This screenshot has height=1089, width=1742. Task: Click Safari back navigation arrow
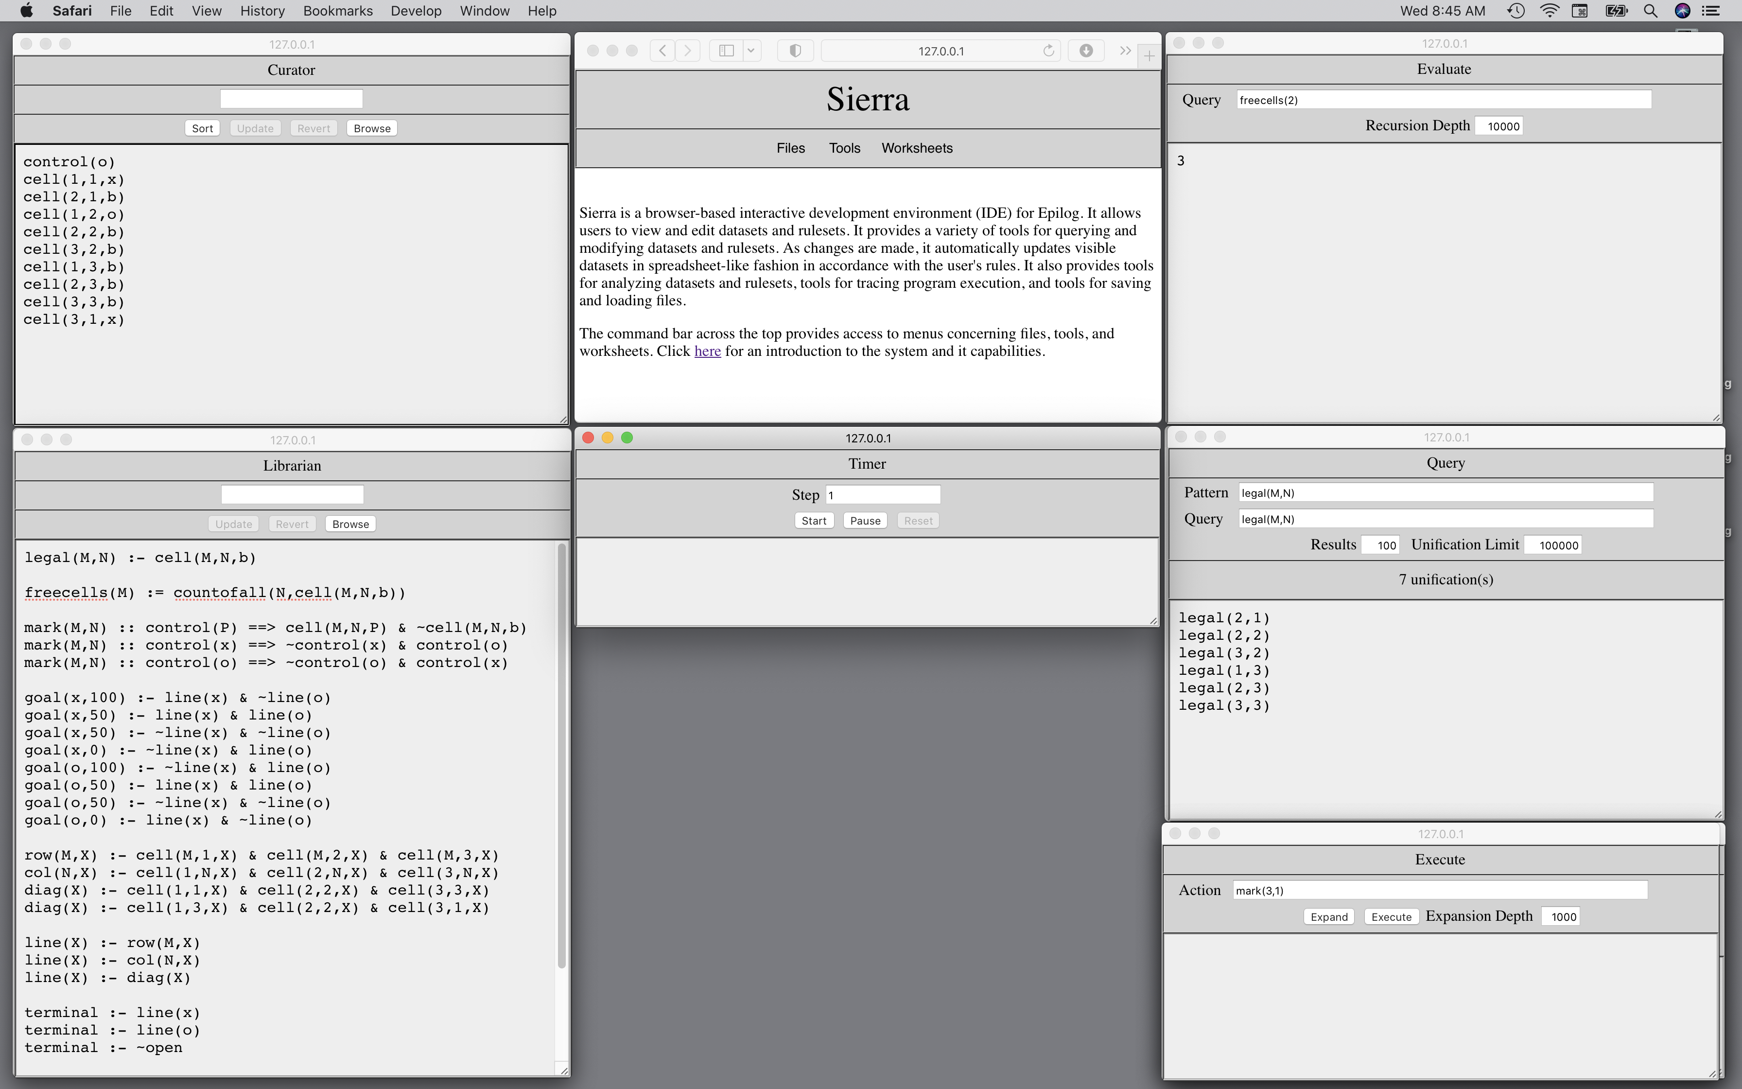pos(662,51)
